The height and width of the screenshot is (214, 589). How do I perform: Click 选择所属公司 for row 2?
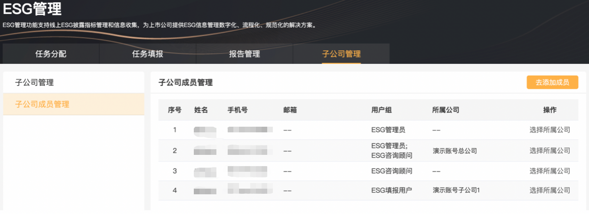pyautogui.click(x=549, y=151)
